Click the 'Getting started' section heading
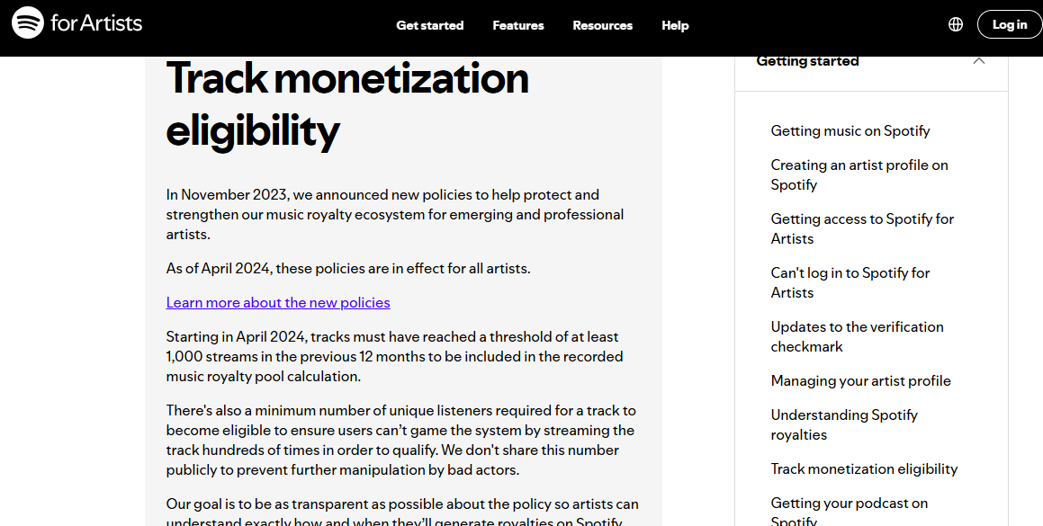 pyautogui.click(x=807, y=61)
